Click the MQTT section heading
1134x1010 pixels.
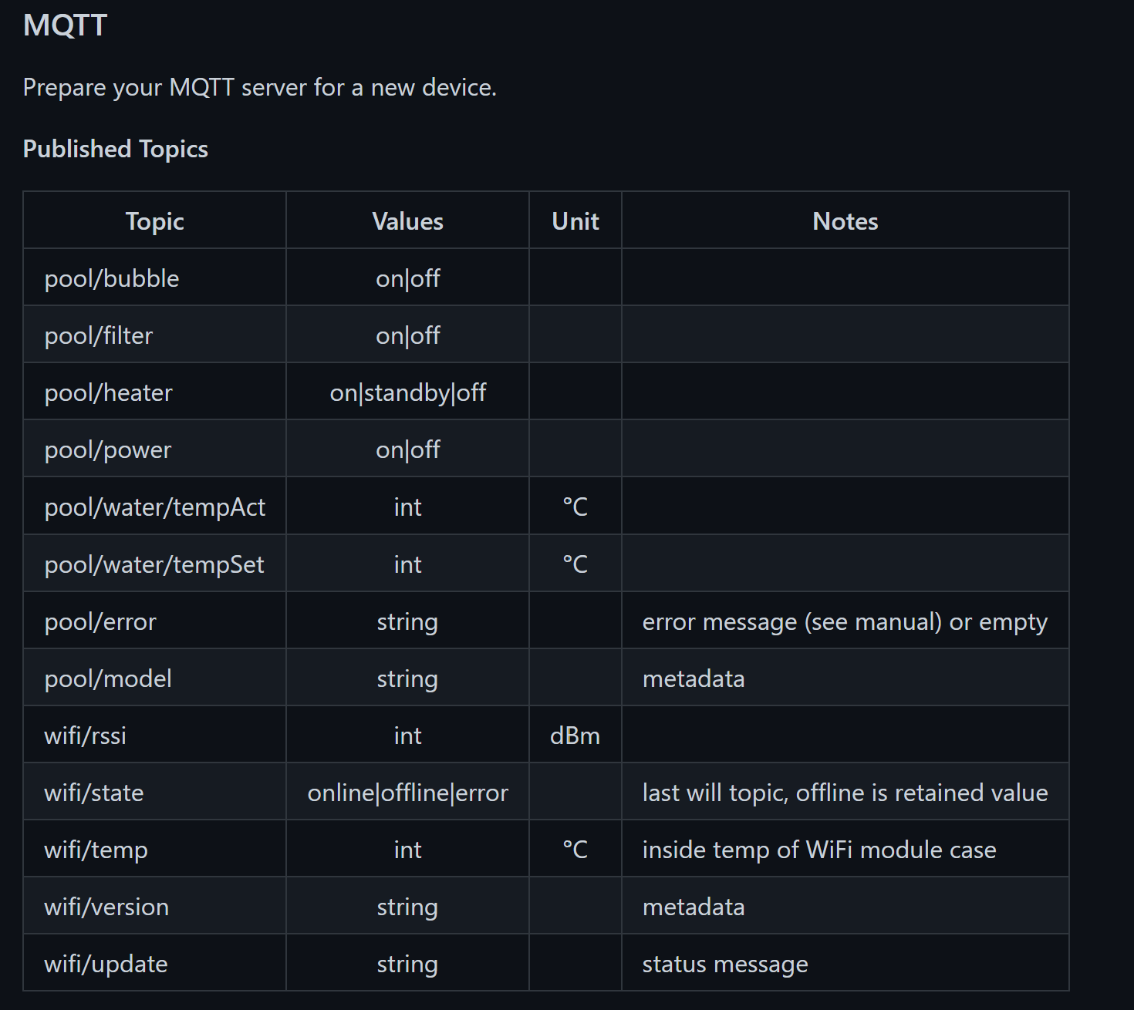pyautogui.click(x=65, y=25)
